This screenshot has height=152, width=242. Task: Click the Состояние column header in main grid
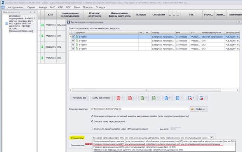click(x=158, y=15)
